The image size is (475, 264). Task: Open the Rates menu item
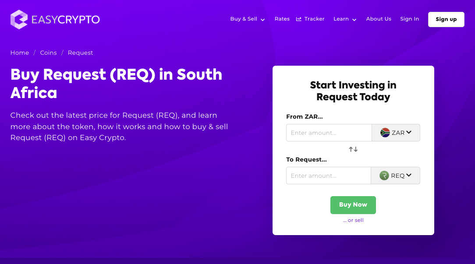pyautogui.click(x=282, y=19)
